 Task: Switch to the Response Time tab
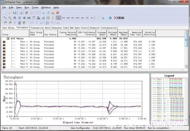click(60, 28)
